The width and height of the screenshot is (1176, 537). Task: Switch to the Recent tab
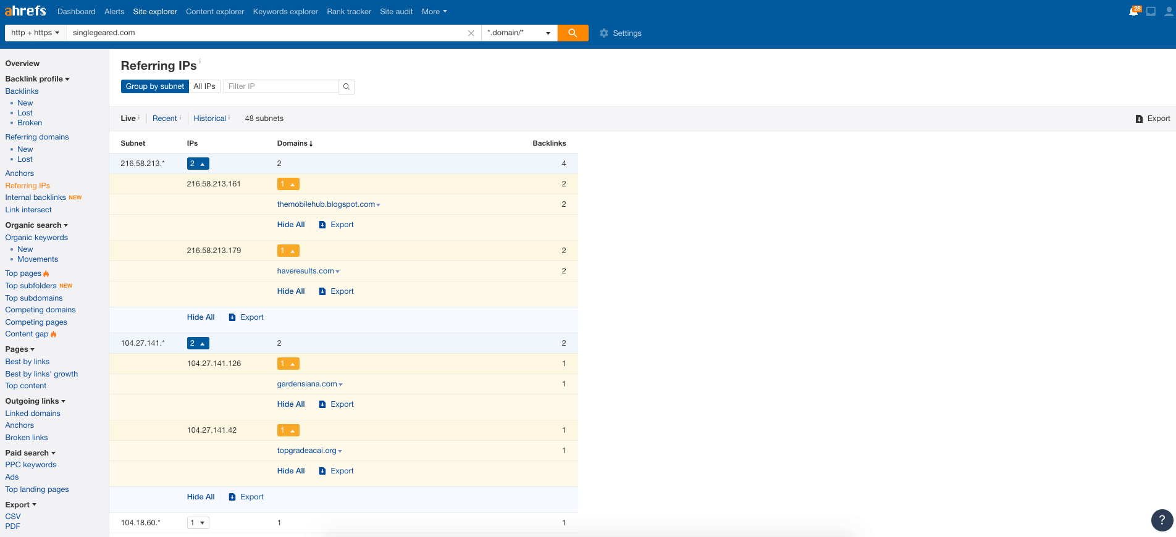(165, 119)
